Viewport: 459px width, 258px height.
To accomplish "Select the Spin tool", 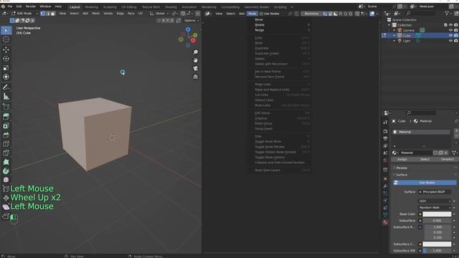I will [6, 171].
